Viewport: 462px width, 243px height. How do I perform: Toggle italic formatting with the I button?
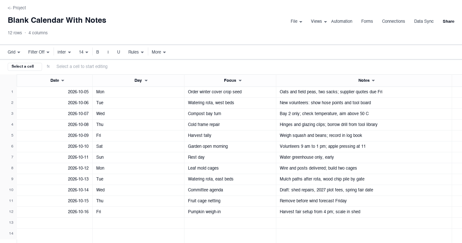108,52
